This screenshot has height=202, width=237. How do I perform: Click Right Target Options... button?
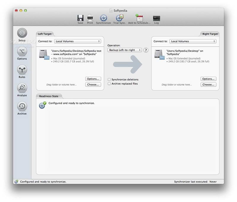(x=209, y=79)
